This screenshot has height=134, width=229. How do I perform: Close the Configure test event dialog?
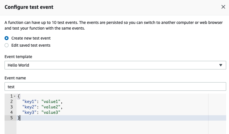[223, 7]
